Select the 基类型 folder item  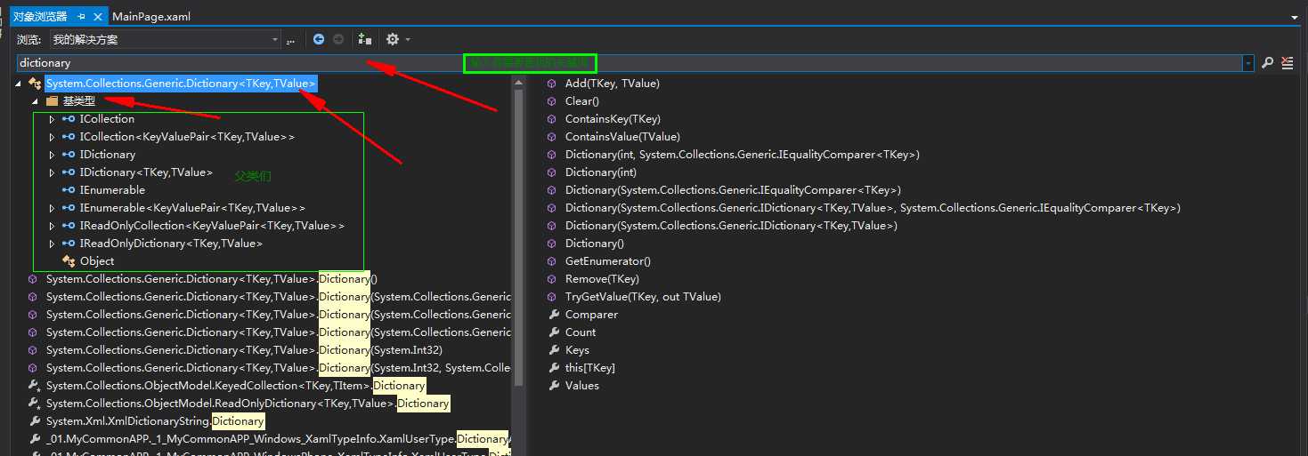[x=78, y=100]
